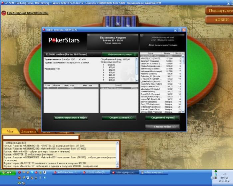
Task: Switch to 'Лобби турнира 3282...' taskbar window
Action: [x=124, y=172]
